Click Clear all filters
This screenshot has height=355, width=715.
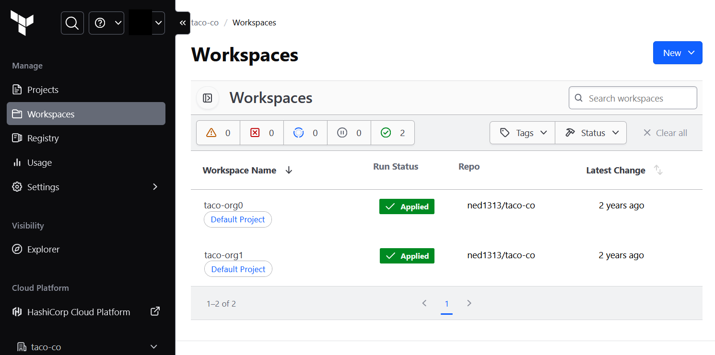(x=665, y=133)
